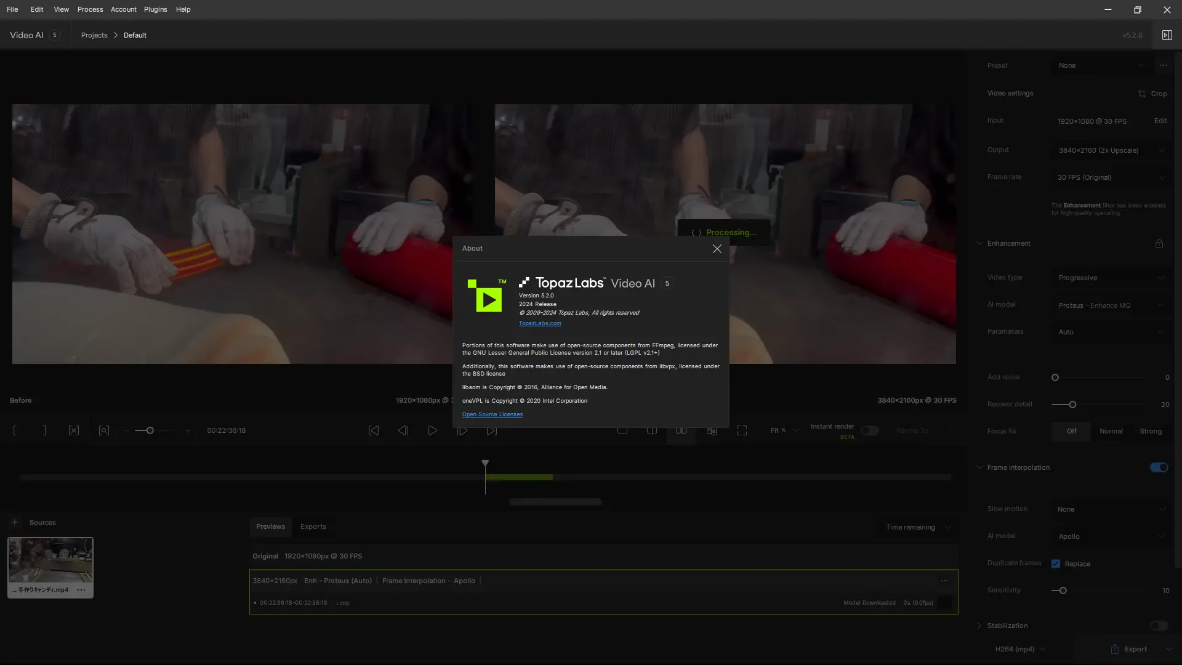Toggle the side panel layout icon
The height and width of the screenshot is (665, 1182).
pyautogui.click(x=1167, y=35)
